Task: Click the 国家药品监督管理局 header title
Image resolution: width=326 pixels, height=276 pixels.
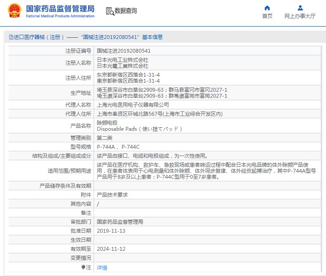Action: [60, 9]
